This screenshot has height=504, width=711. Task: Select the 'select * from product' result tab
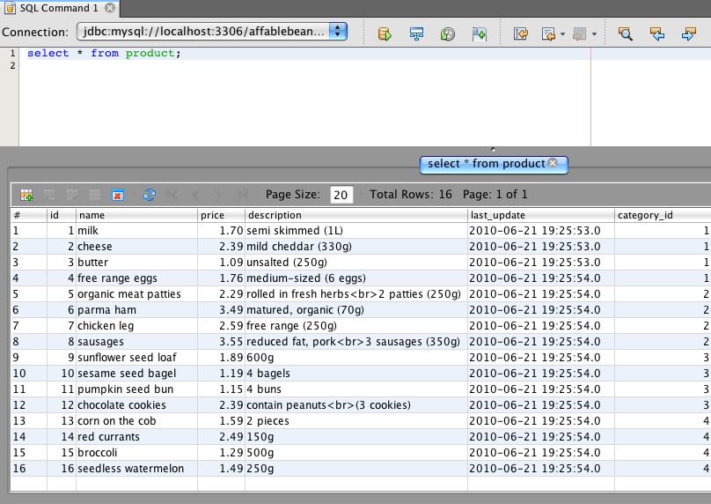tap(486, 164)
